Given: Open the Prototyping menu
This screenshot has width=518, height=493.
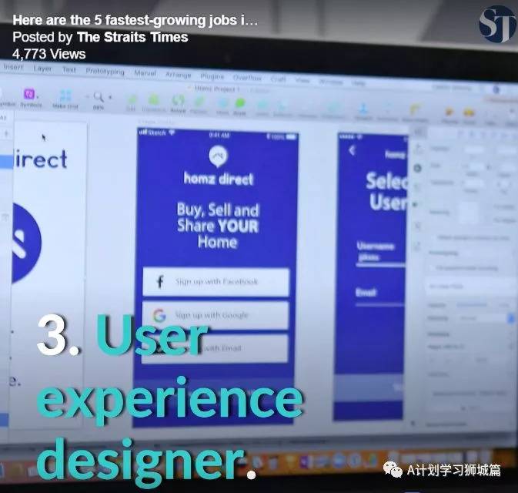Looking at the screenshot, I should 104,71.
